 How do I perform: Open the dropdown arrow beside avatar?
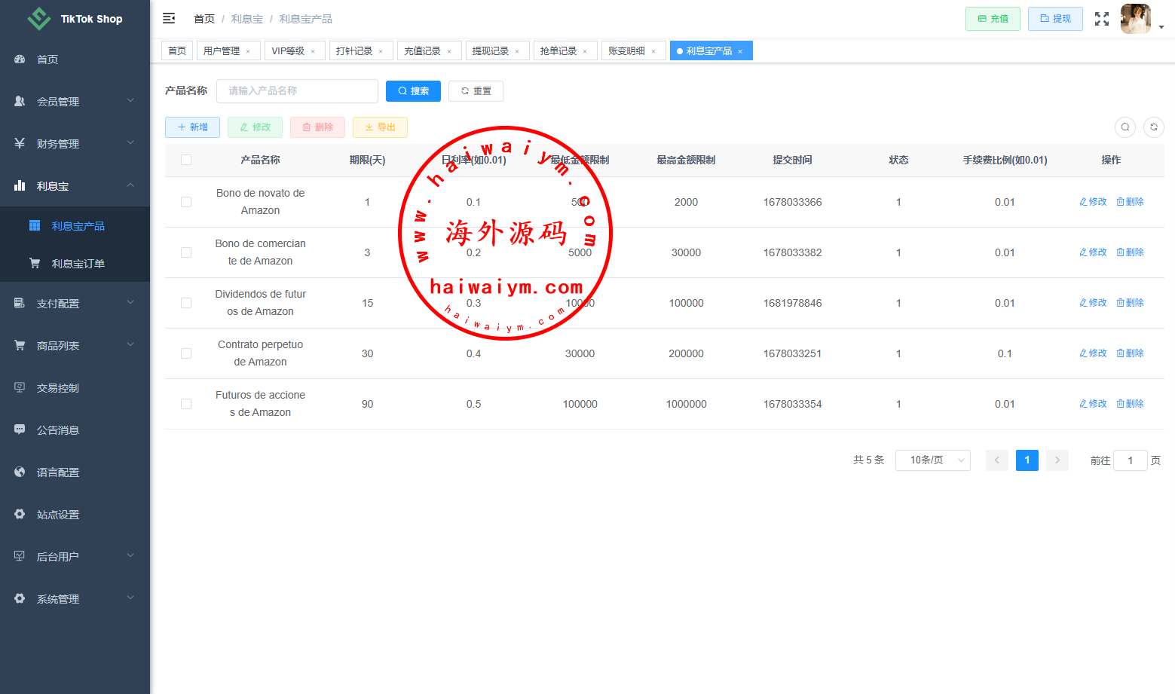click(x=1161, y=27)
